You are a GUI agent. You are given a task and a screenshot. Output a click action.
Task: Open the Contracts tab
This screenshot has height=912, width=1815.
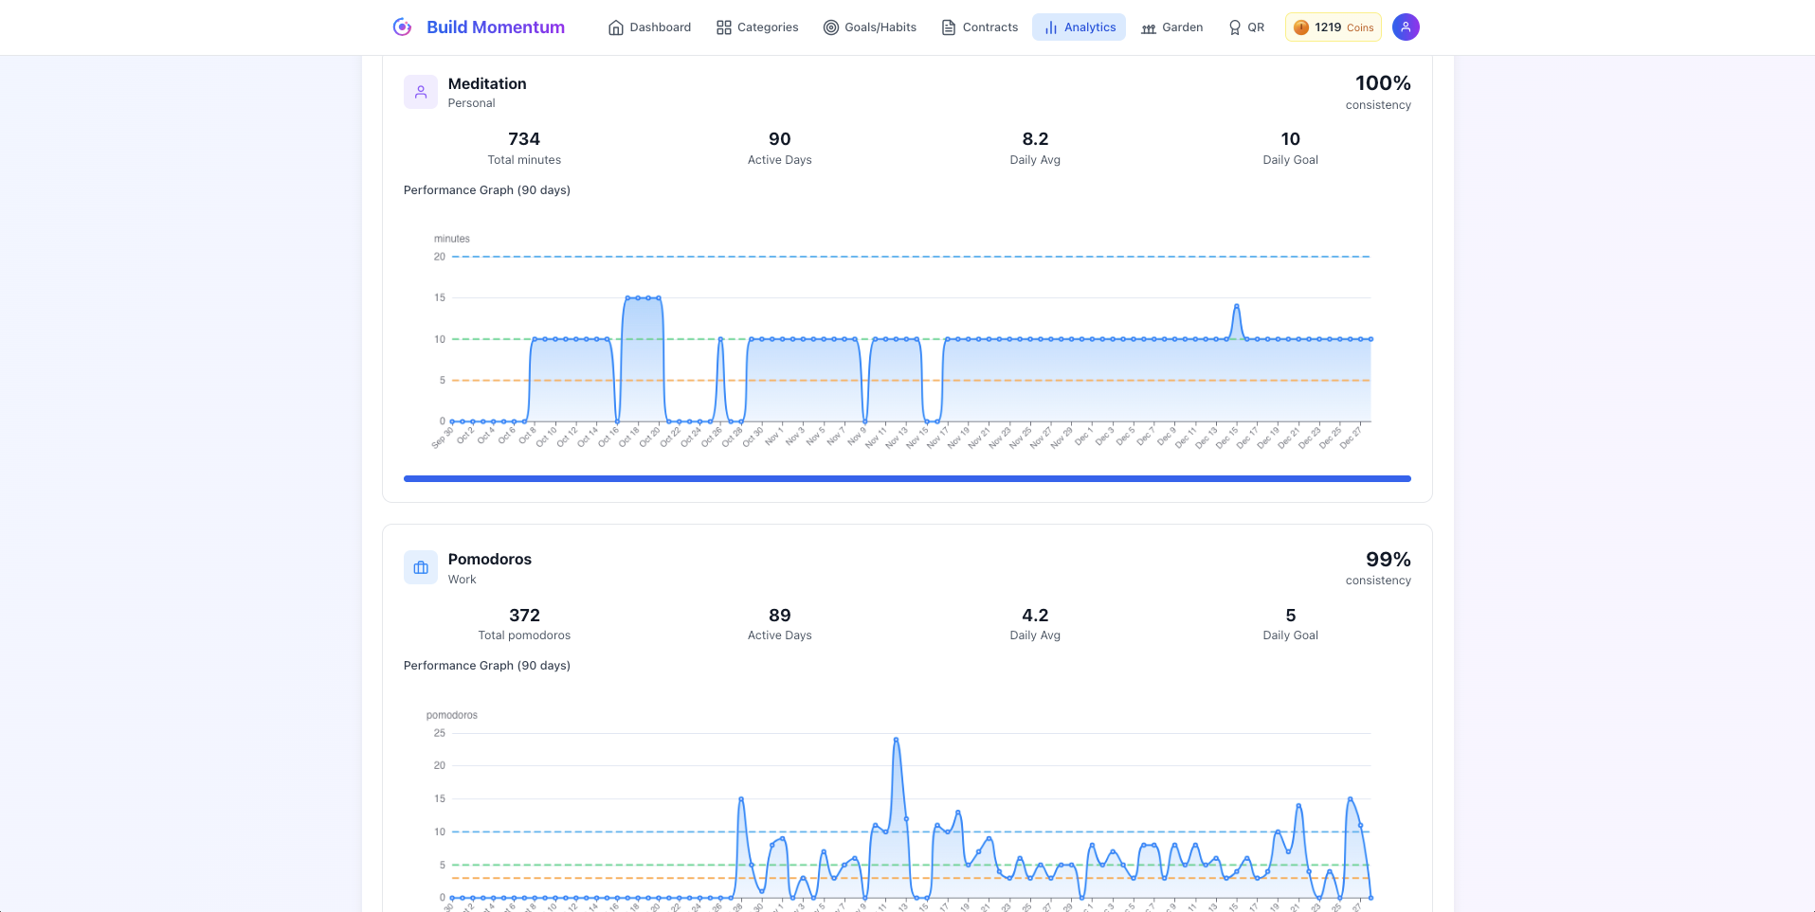[x=979, y=27]
